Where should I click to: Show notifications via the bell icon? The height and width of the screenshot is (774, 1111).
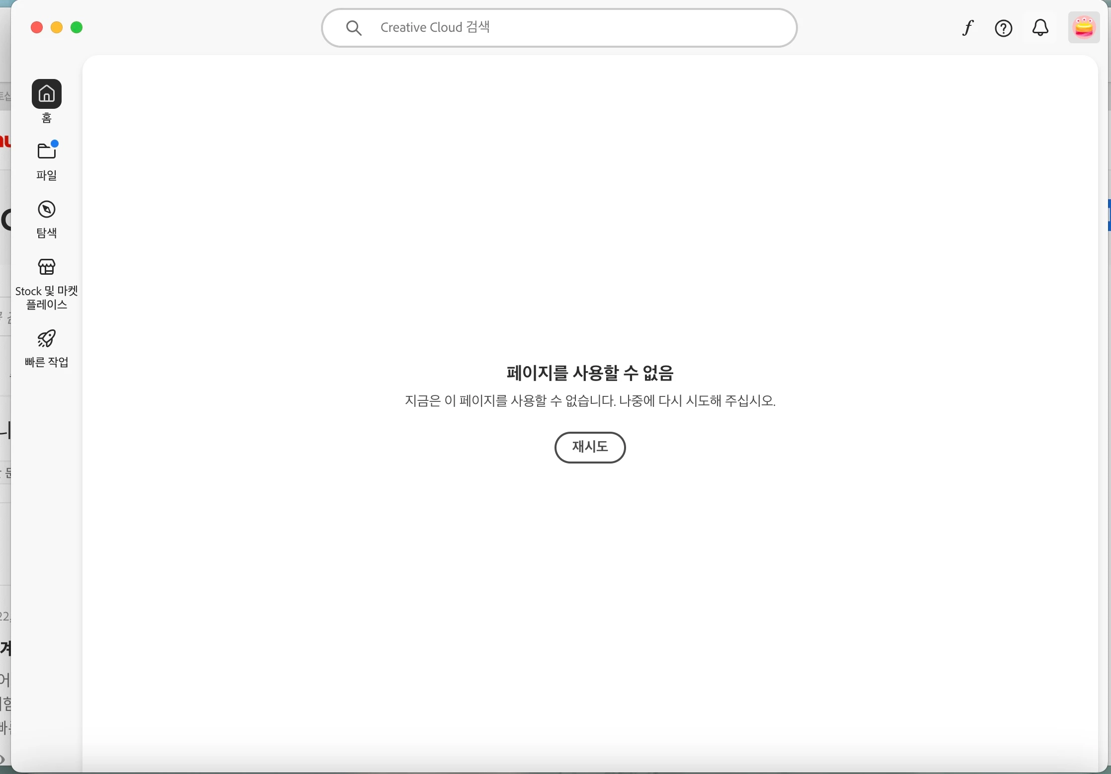pos(1040,28)
